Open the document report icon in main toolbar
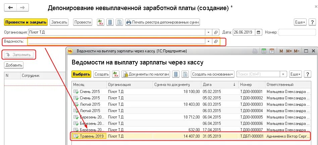 pyautogui.click(x=119, y=22)
